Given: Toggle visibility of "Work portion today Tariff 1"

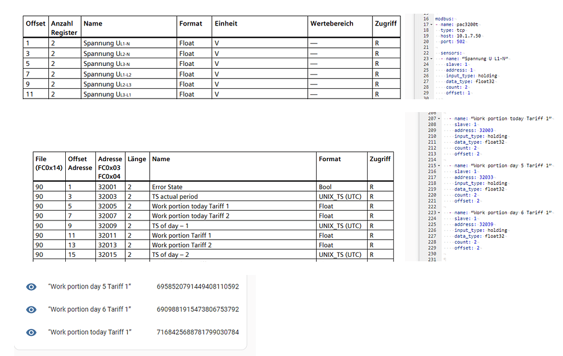Looking at the screenshot, I should tap(31, 332).
